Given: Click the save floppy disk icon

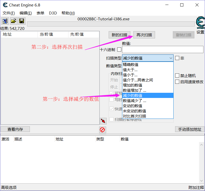Looking at the screenshot, I should pyautogui.click(x=22, y=21).
